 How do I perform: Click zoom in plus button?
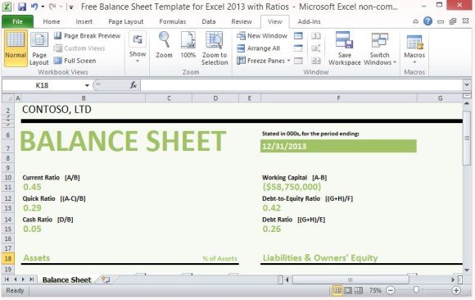(x=456, y=291)
